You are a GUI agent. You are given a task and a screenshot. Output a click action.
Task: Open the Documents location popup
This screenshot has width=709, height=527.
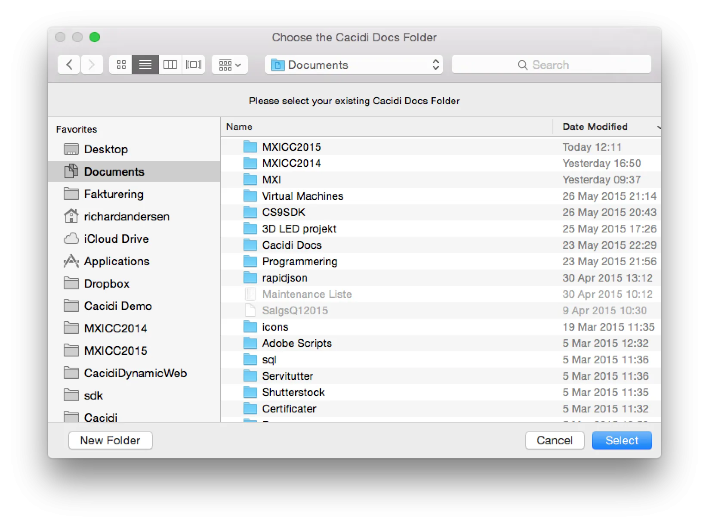(354, 65)
